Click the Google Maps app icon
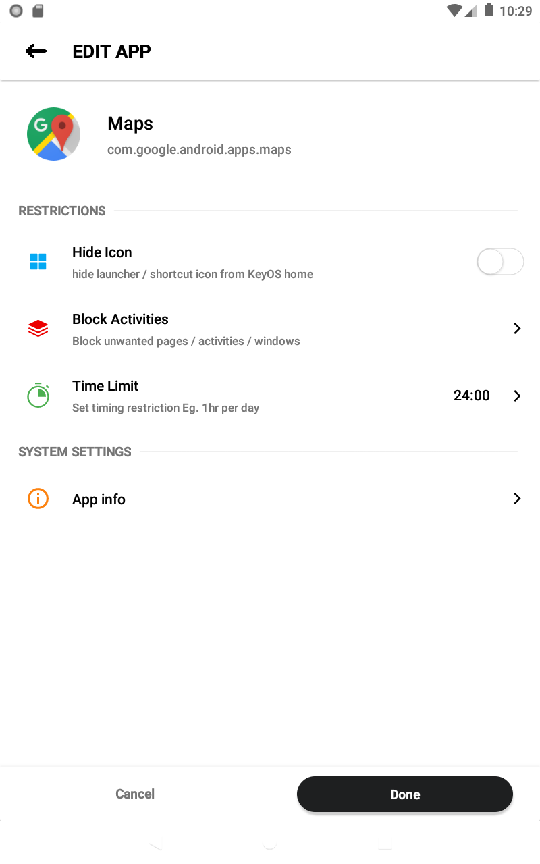 (x=53, y=134)
